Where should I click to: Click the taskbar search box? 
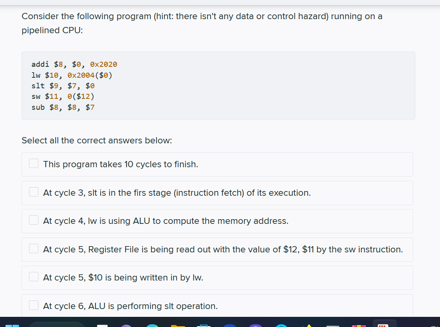(57, 325)
